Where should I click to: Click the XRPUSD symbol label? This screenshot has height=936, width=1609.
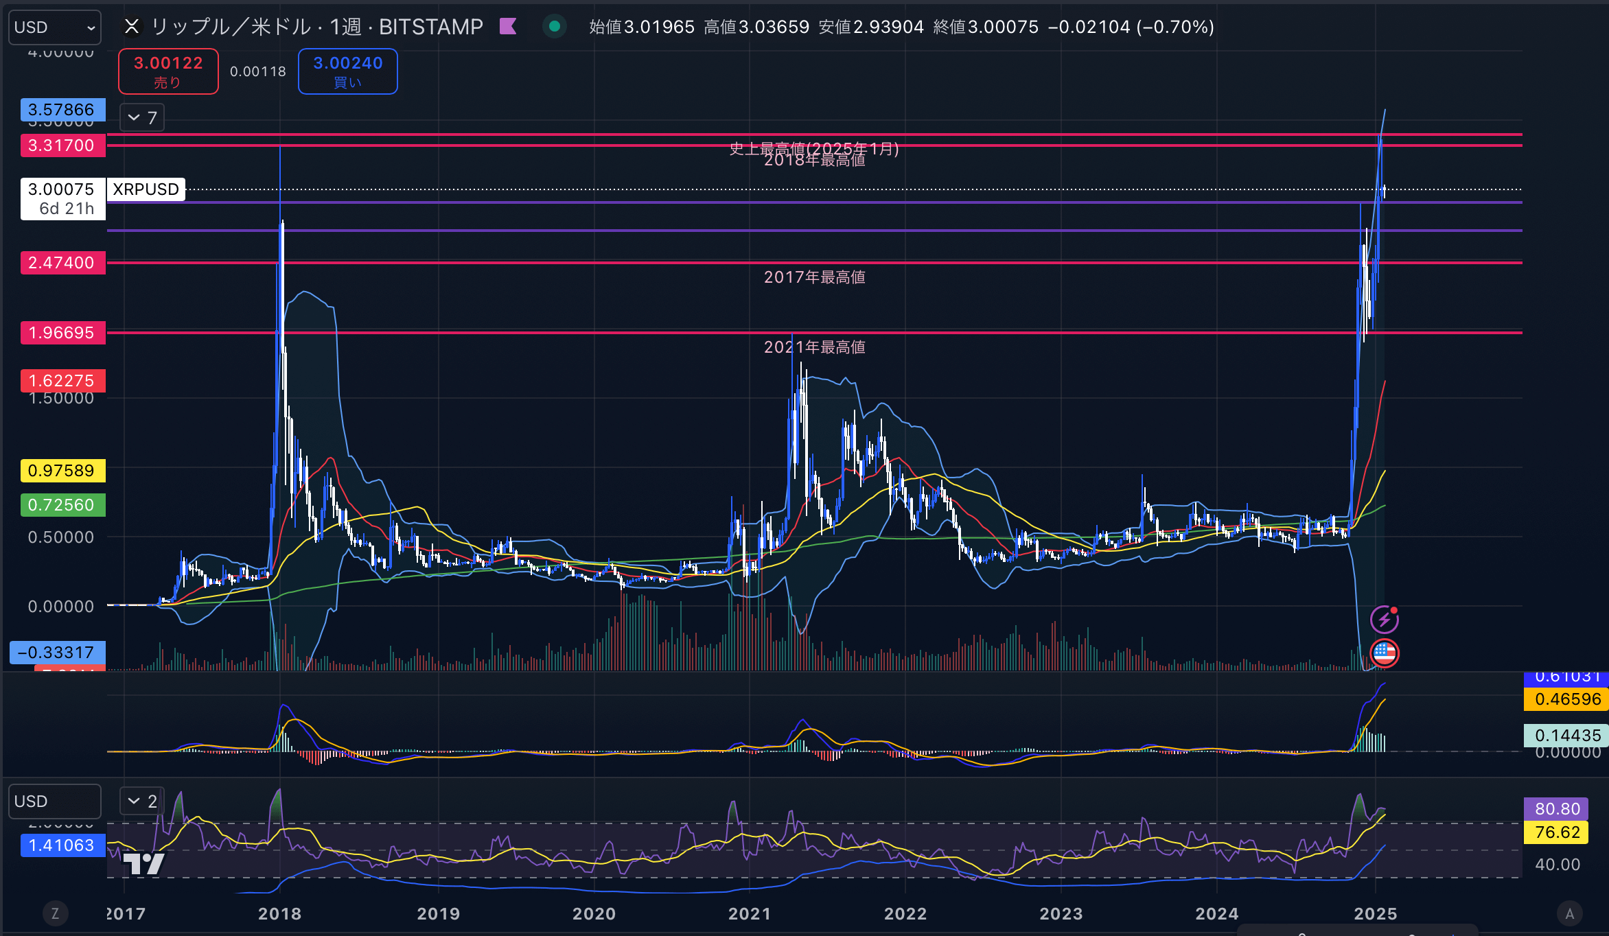pos(146,189)
